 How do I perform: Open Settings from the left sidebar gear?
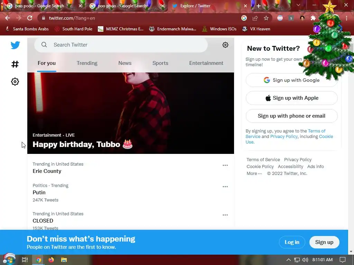(x=15, y=81)
